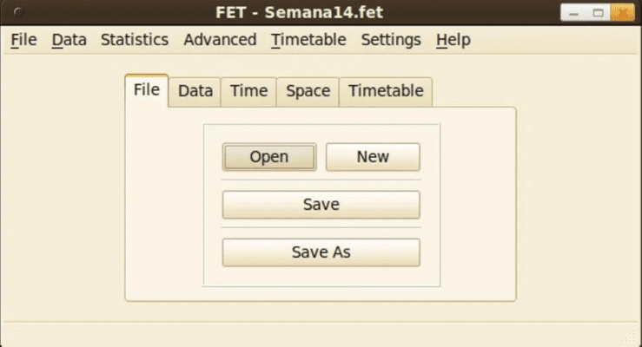Minimize the FET window
This screenshot has width=642, height=347.
[574, 13]
